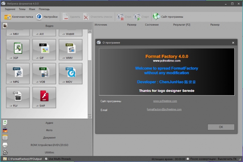This screenshot has height=162, width=243.
Task: Open the output folder via Конечная папка
Action: (19, 17)
